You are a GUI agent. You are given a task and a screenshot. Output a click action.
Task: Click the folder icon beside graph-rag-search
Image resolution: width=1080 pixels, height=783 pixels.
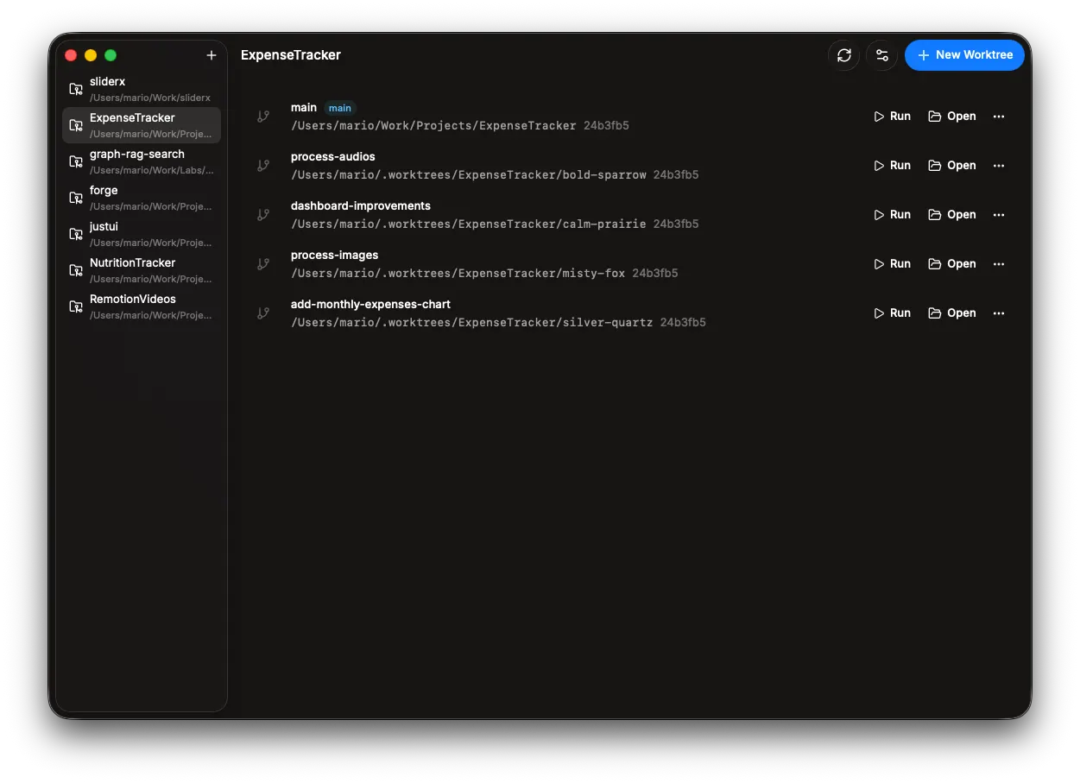point(76,161)
